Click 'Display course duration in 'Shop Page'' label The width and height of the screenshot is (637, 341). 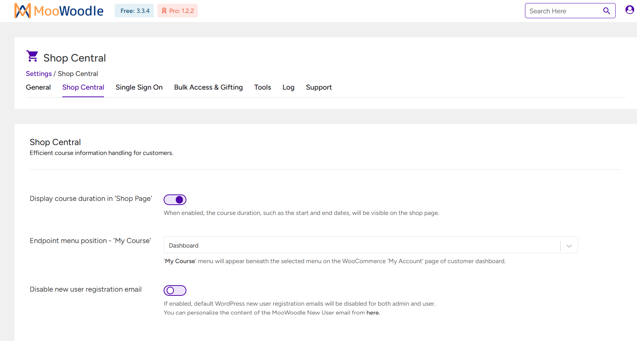click(91, 199)
